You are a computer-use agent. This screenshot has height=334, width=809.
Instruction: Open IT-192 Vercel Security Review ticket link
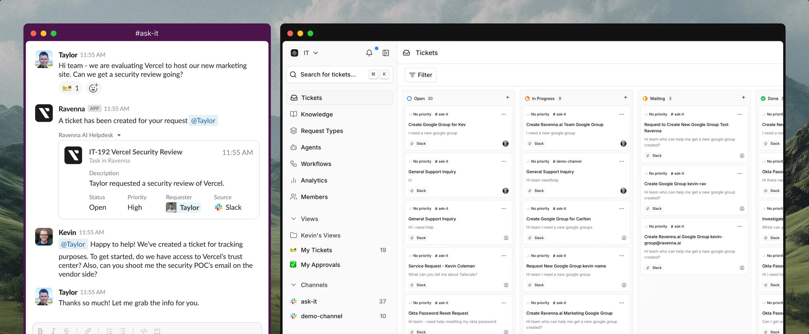click(x=136, y=152)
